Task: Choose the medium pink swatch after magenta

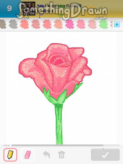Action: (x=81, y=24)
